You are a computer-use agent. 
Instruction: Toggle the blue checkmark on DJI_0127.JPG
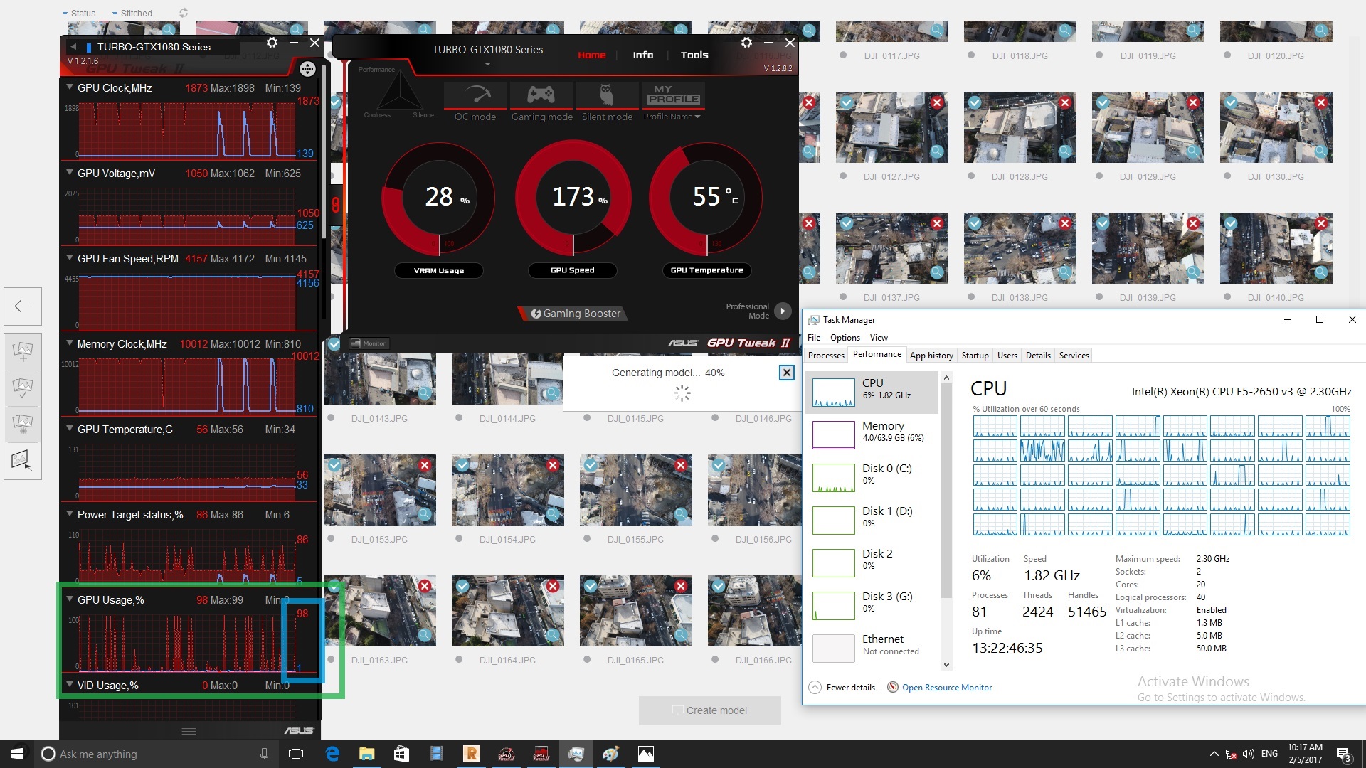pos(847,102)
